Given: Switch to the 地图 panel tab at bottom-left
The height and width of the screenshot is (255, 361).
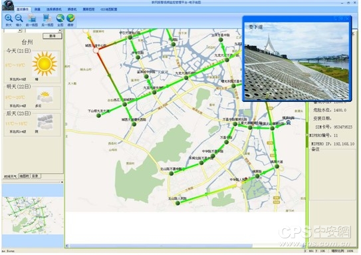Looking at the screenshot, I should pos(24,176).
